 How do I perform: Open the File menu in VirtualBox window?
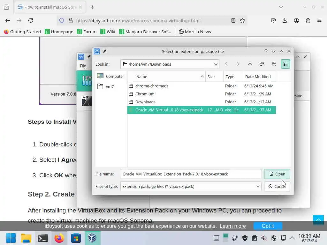[x=83, y=66]
